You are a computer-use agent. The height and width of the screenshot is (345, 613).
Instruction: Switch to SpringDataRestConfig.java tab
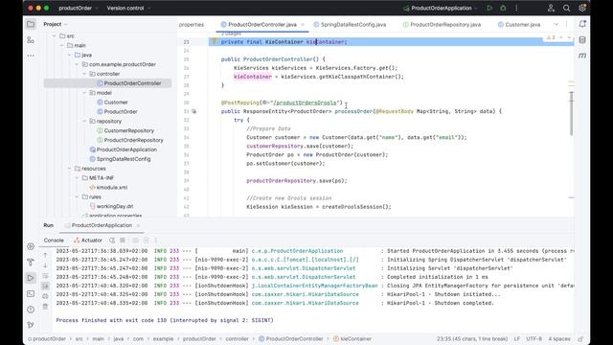[350, 24]
